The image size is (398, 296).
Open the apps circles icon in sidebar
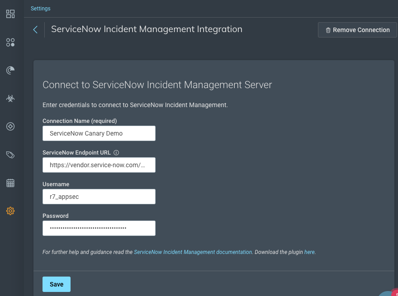pyautogui.click(x=10, y=42)
